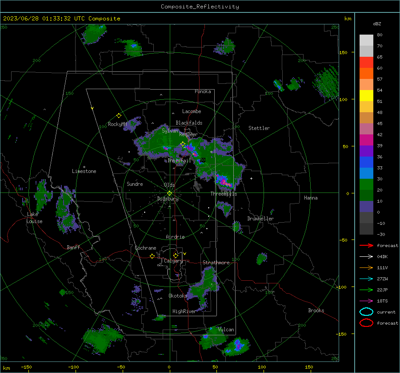Click the asterisk marker above Limestone
Viewport: 400px width, 373px height.
[x=84, y=167]
